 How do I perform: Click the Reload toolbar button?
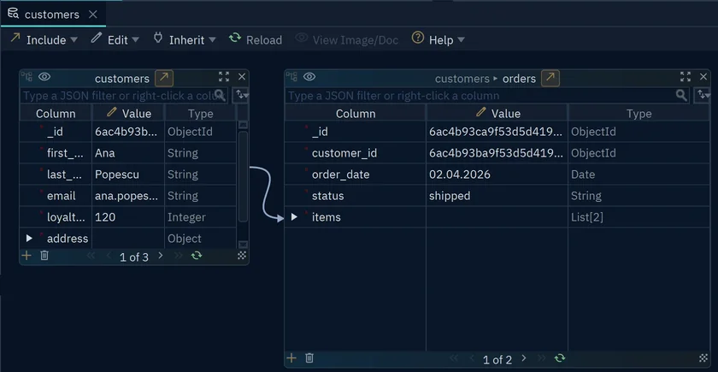click(256, 40)
